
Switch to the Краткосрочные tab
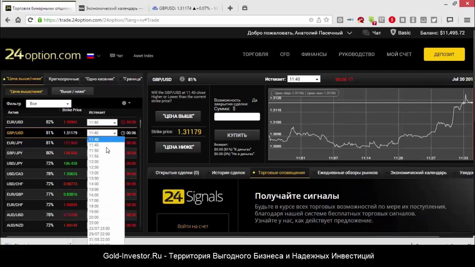click(63, 79)
